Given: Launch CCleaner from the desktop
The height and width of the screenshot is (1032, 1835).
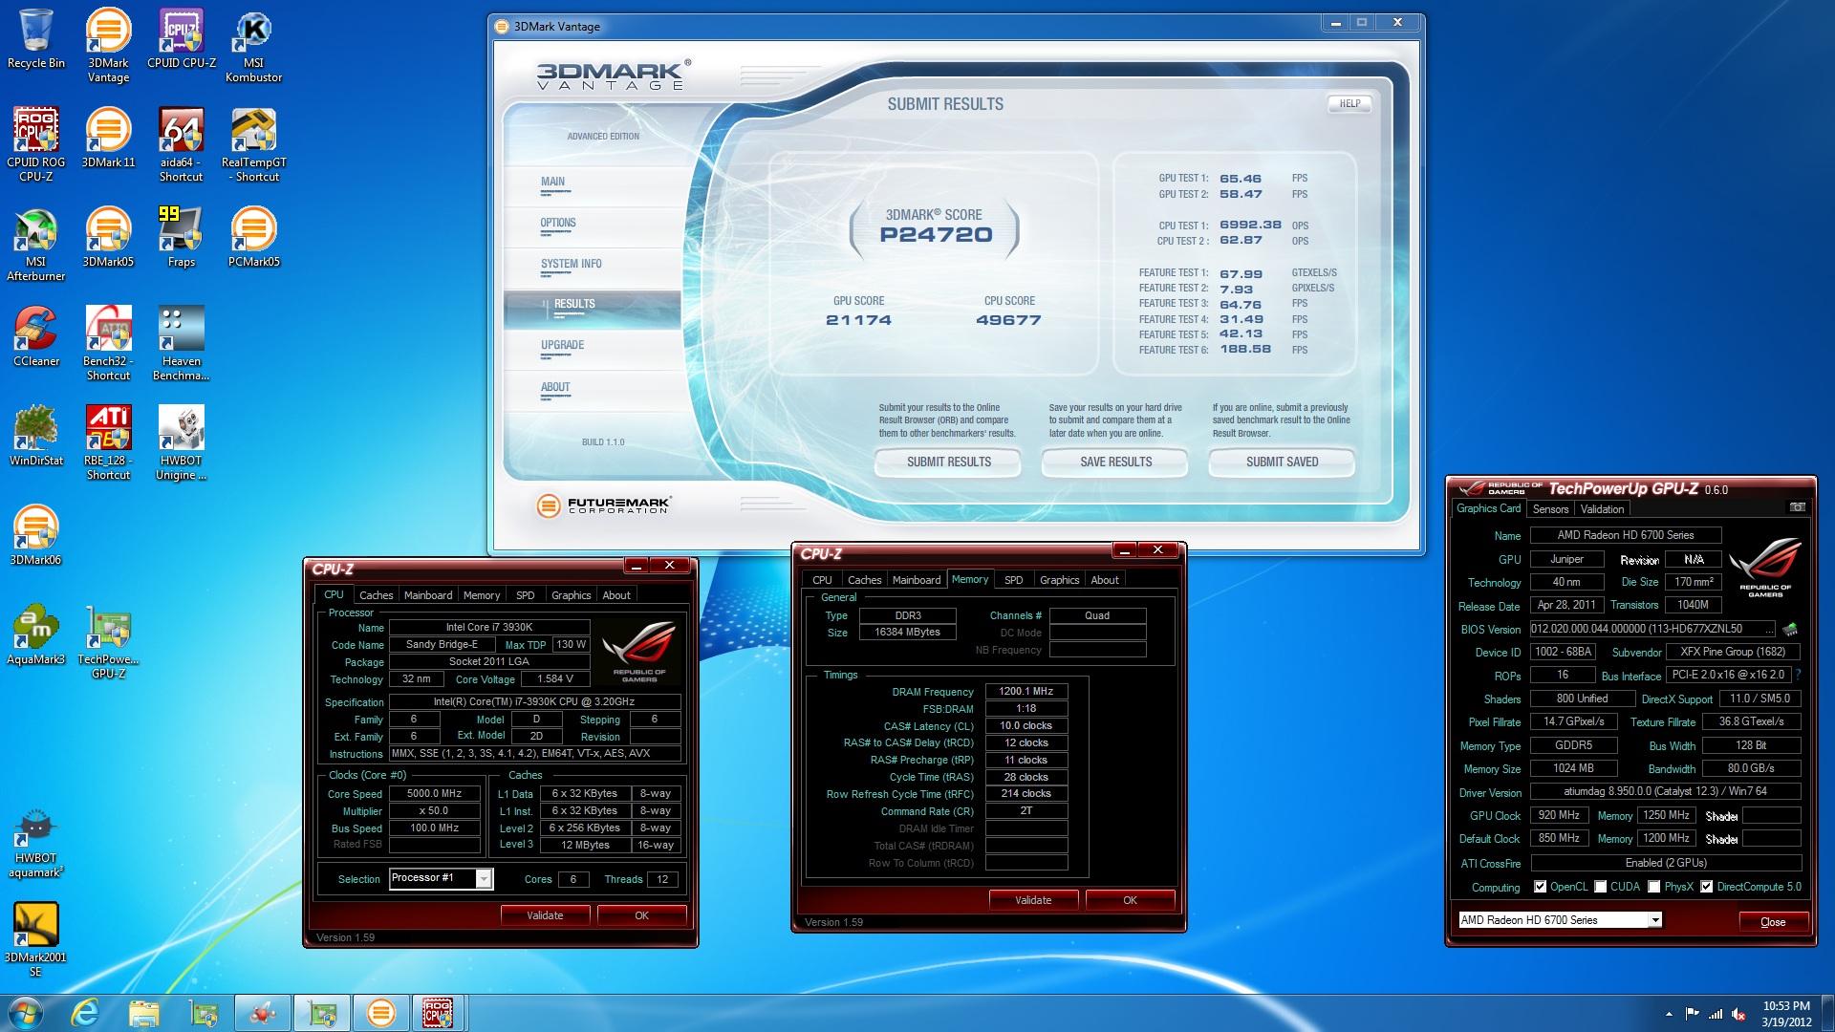Looking at the screenshot, I should (36, 336).
